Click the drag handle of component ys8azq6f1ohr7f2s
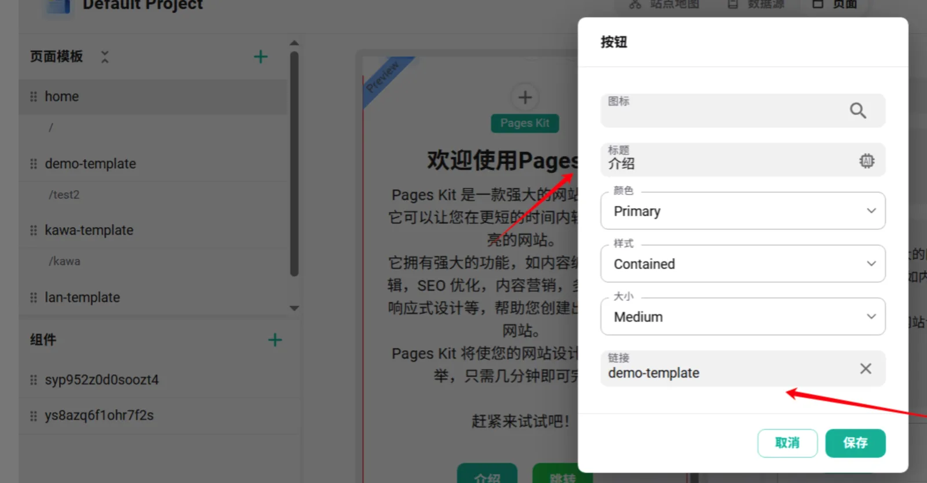Viewport: 927px width, 483px height. pos(34,416)
